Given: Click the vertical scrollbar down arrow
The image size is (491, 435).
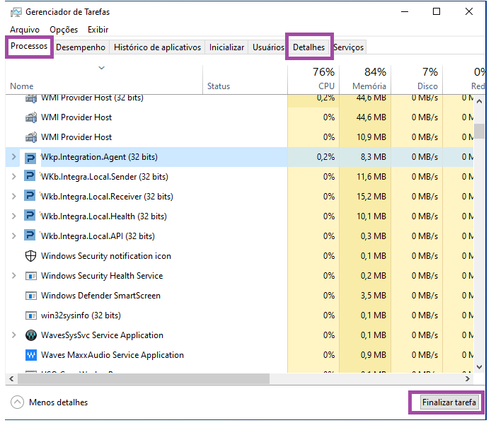Looking at the screenshot, I should (x=479, y=367).
